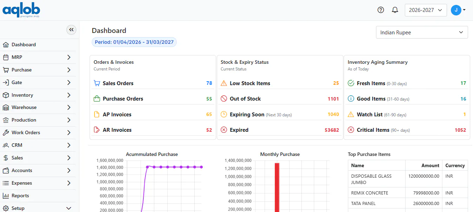Click the REMIX CONCRETE row name

(370, 193)
